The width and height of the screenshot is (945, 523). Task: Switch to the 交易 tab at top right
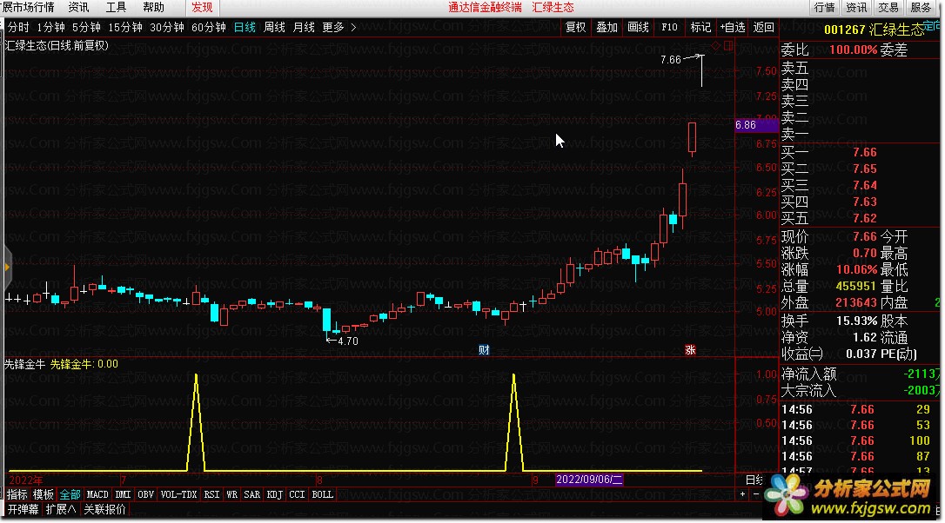click(888, 7)
